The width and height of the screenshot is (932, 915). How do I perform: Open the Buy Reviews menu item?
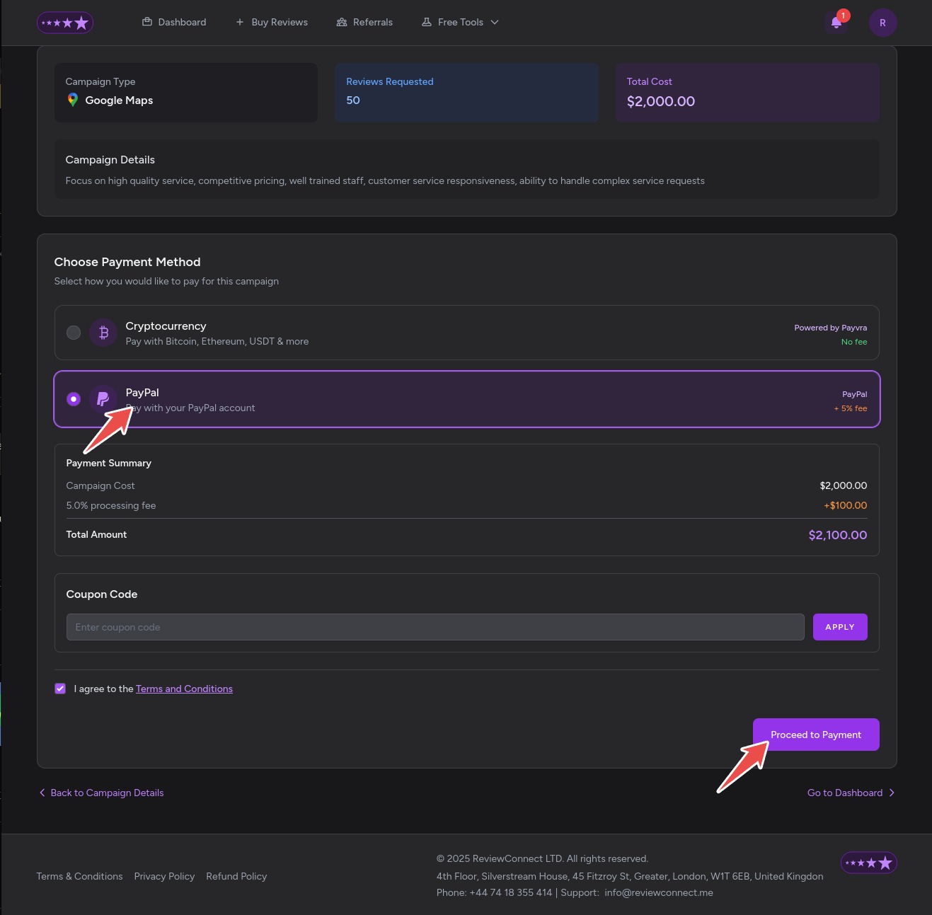272,22
